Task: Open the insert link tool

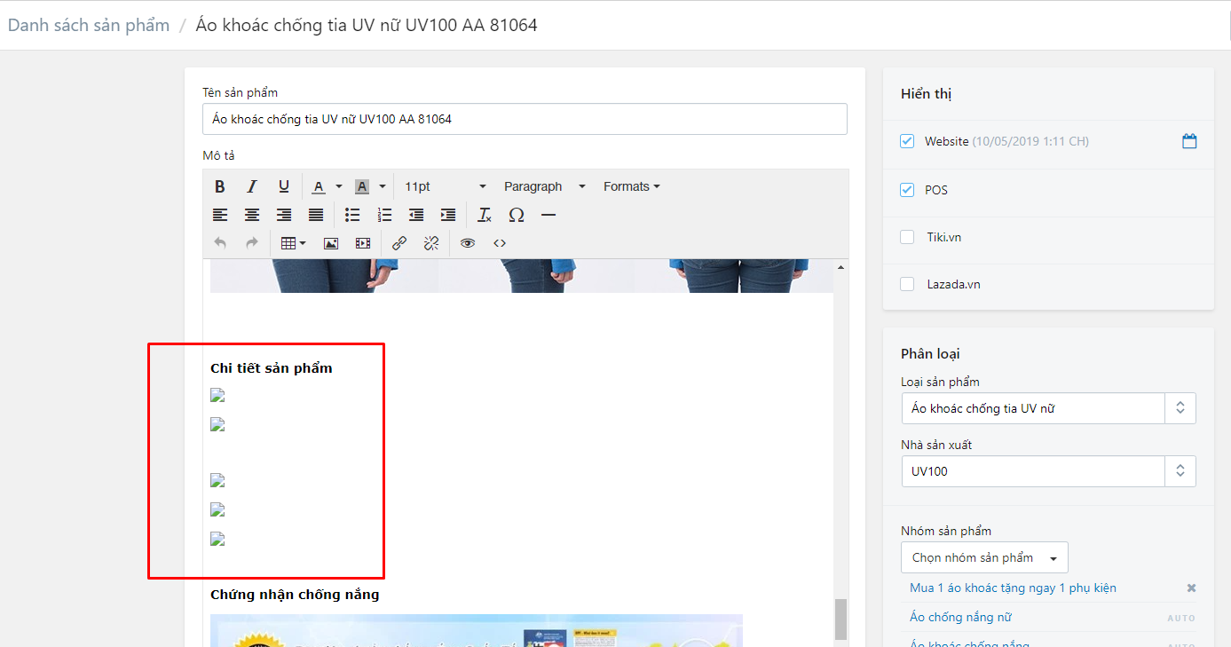Action: tap(399, 243)
